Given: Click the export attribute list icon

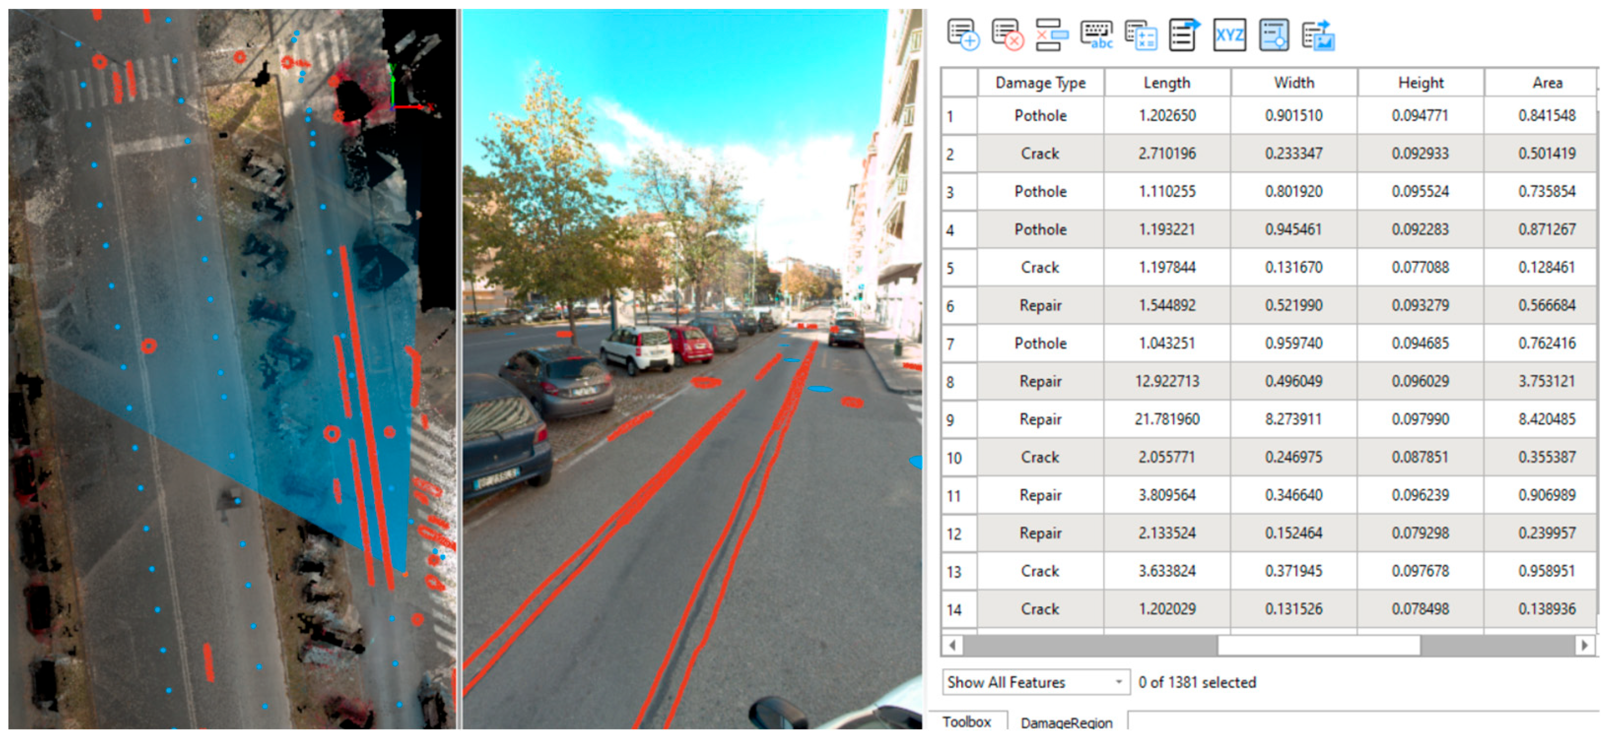Looking at the screenshot, I should pos(1184,35).
